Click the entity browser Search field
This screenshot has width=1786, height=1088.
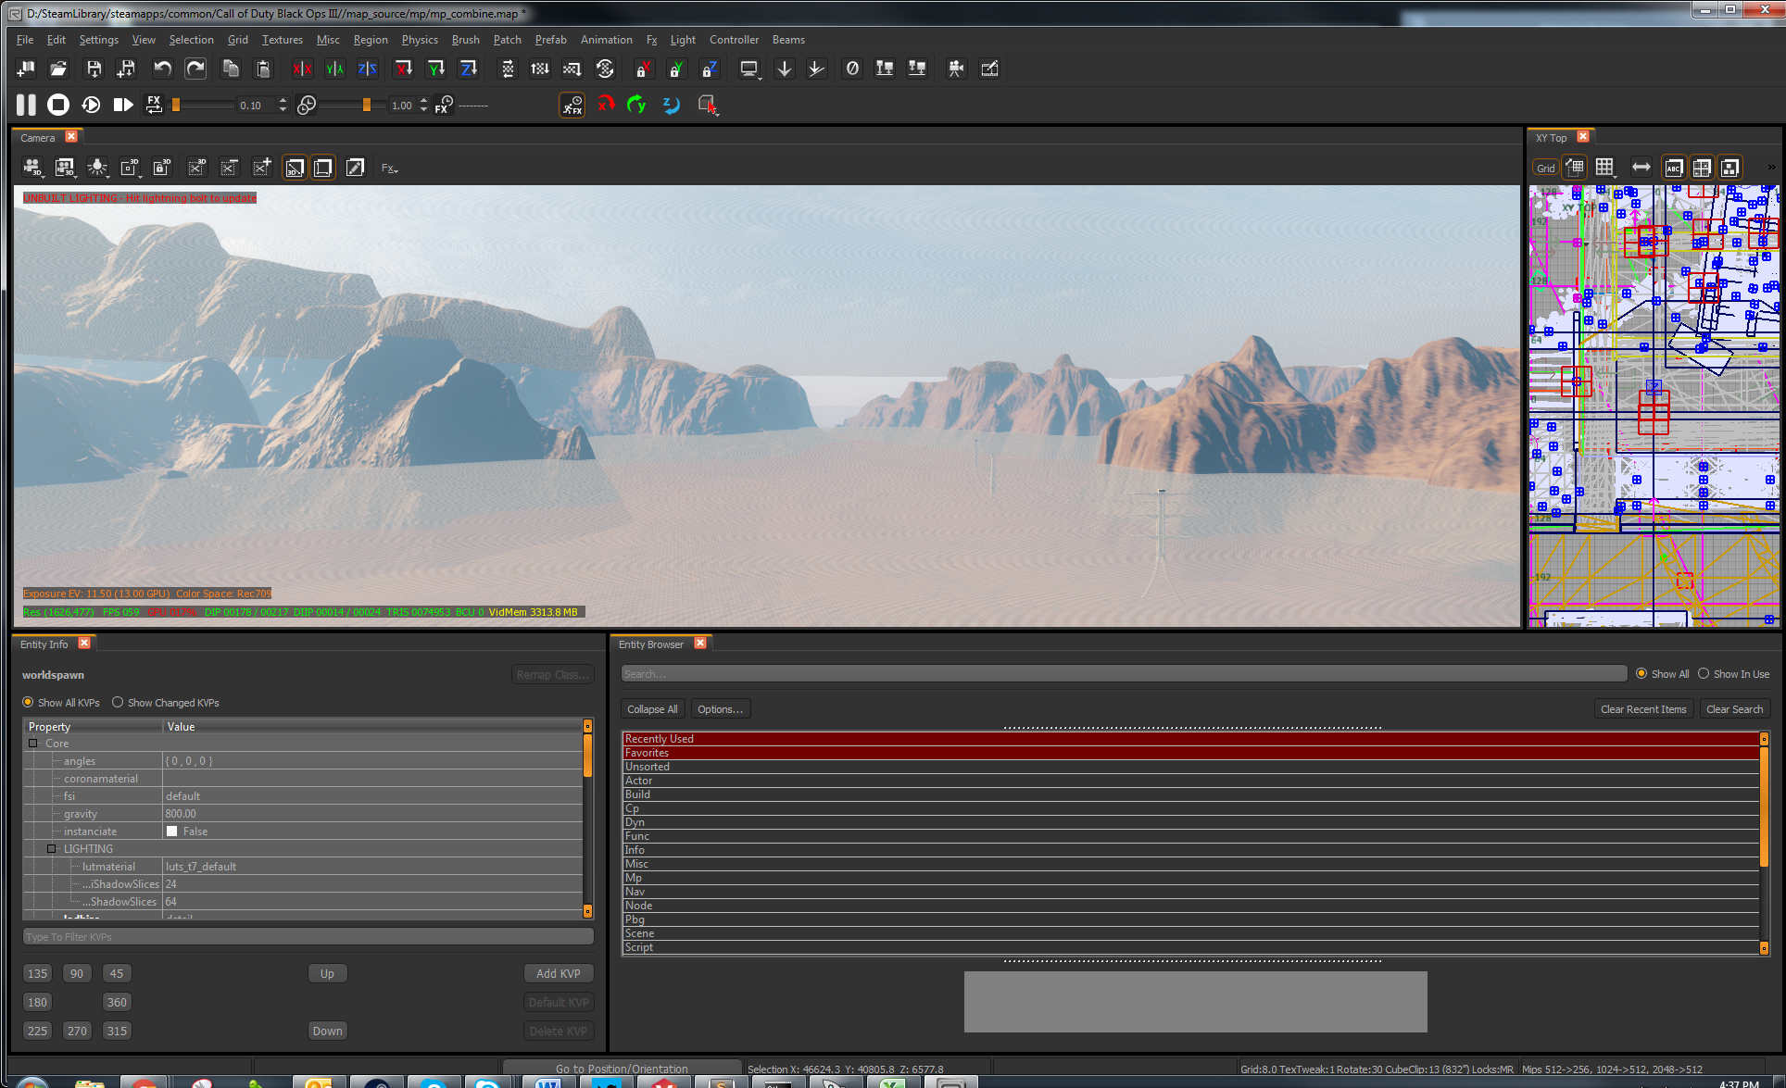click(x=1123, y=674)
